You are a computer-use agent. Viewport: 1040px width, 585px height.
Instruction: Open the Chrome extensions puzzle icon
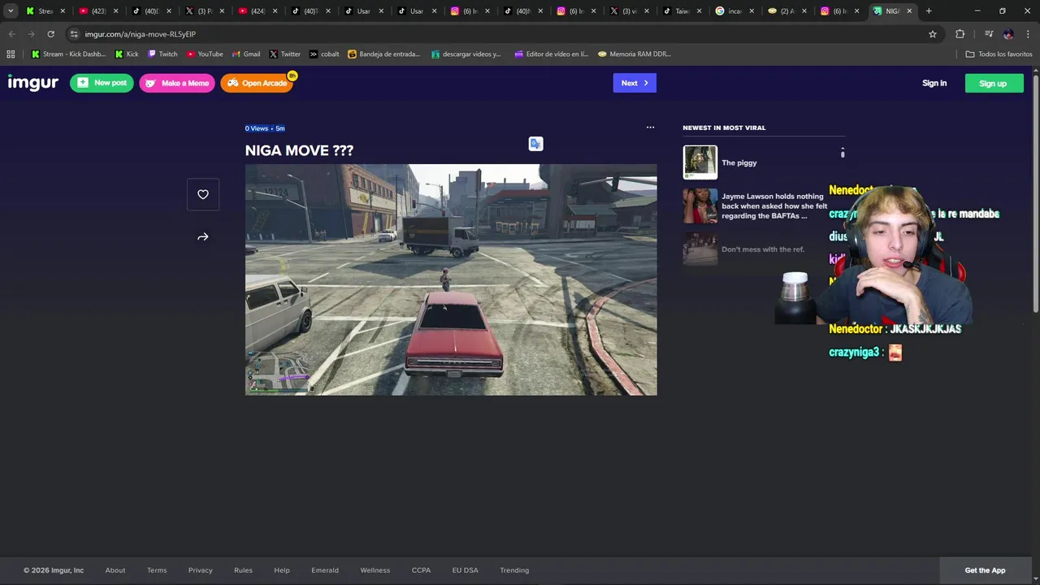960,34
